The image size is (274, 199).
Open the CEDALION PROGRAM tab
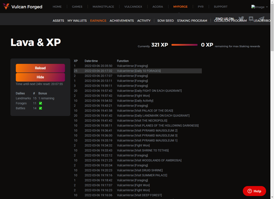[230, 21]
